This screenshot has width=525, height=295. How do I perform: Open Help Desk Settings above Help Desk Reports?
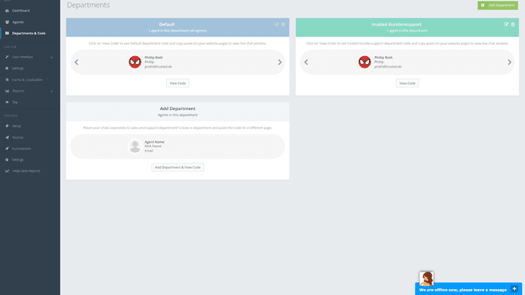[15, 160]
